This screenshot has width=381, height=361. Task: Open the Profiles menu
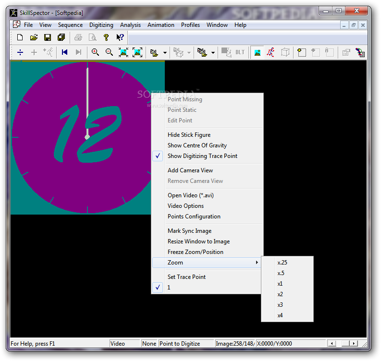coord(190,25)
